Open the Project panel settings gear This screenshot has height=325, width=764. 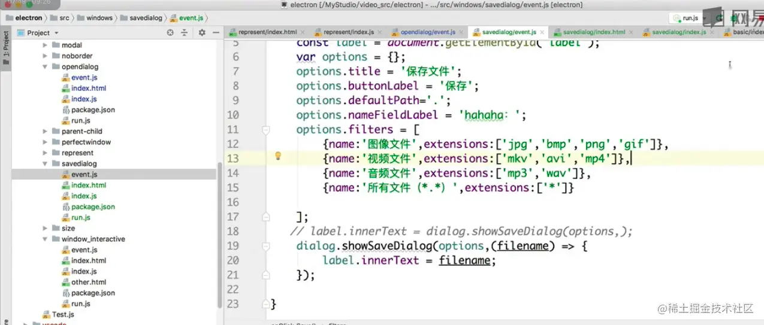[x=202, y=33]
